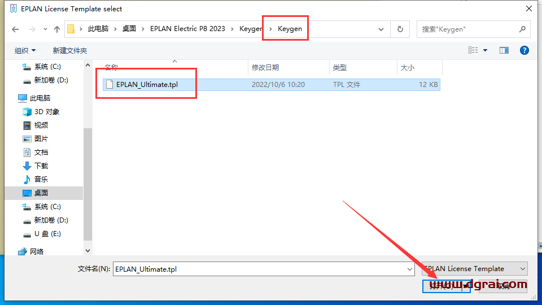The width and height of the screenshot is (542, 305).
Task: Open the 图片 folder
Action: pos(36,139)
